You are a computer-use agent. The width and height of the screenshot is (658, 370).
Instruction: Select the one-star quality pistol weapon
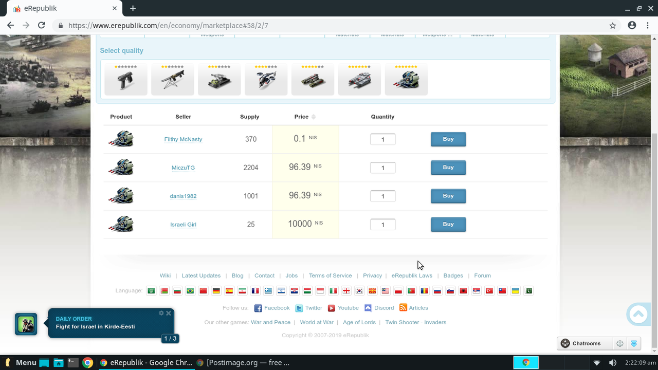pos(126,80)
